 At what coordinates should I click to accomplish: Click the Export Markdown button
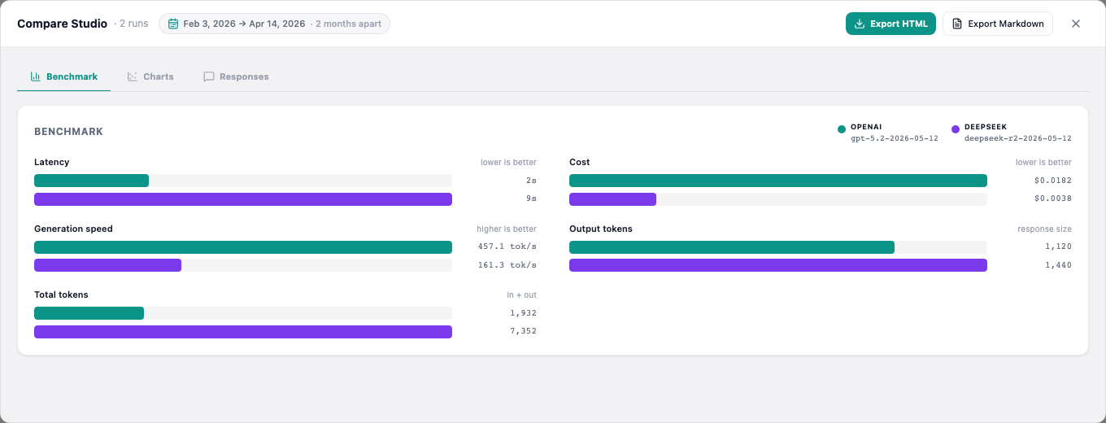click(x=998, y=24)
